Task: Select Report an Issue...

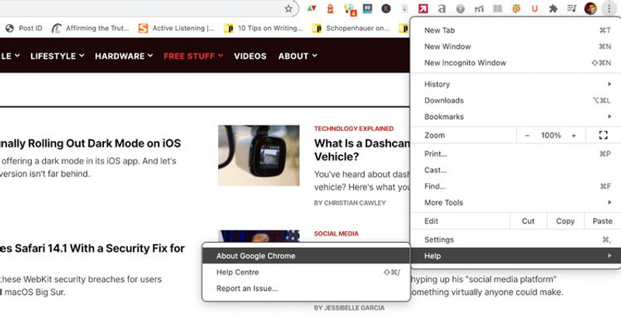Action: pos(306,288)
